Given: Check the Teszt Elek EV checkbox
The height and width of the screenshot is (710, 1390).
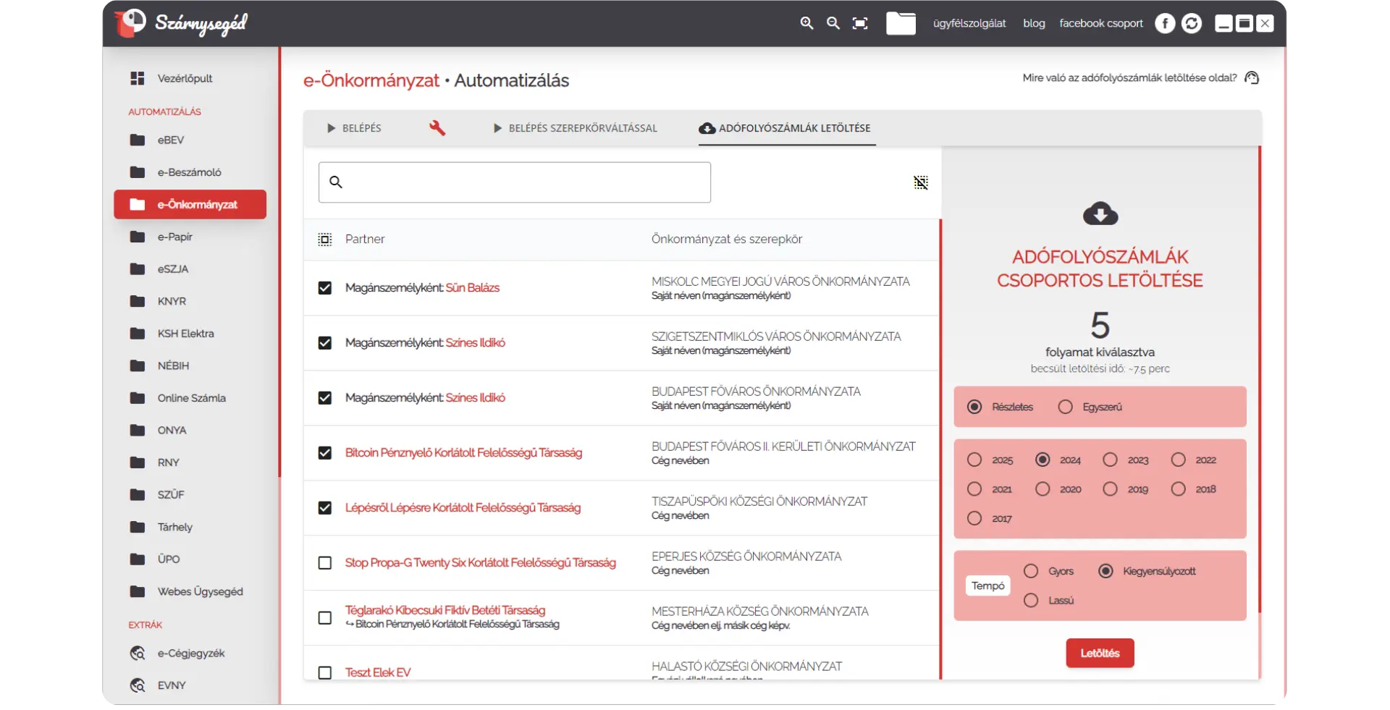Looking at the screenshot, I should coord(325,672).
